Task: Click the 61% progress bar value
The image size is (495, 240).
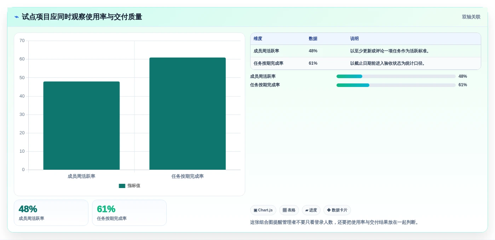Action: click(x=463, y=85)
